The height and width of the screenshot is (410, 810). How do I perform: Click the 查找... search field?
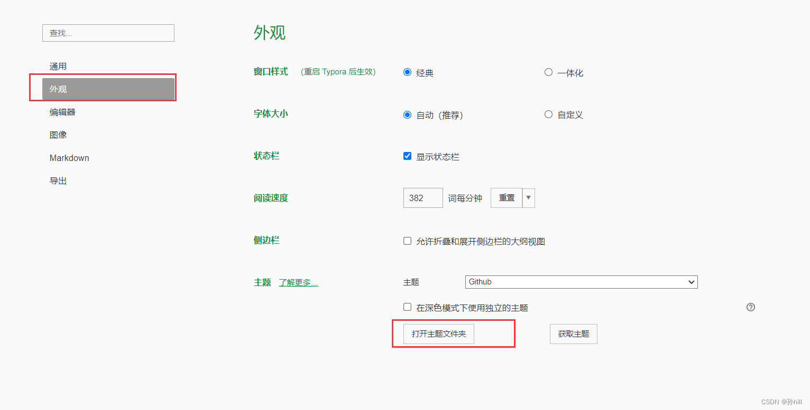point(108,33)
